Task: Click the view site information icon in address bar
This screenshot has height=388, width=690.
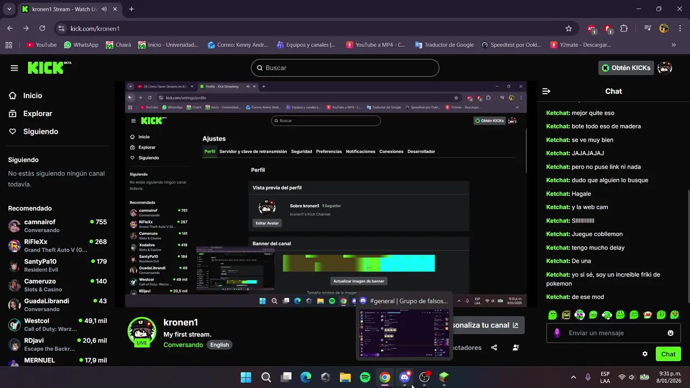Action: (x=61, y=29)
